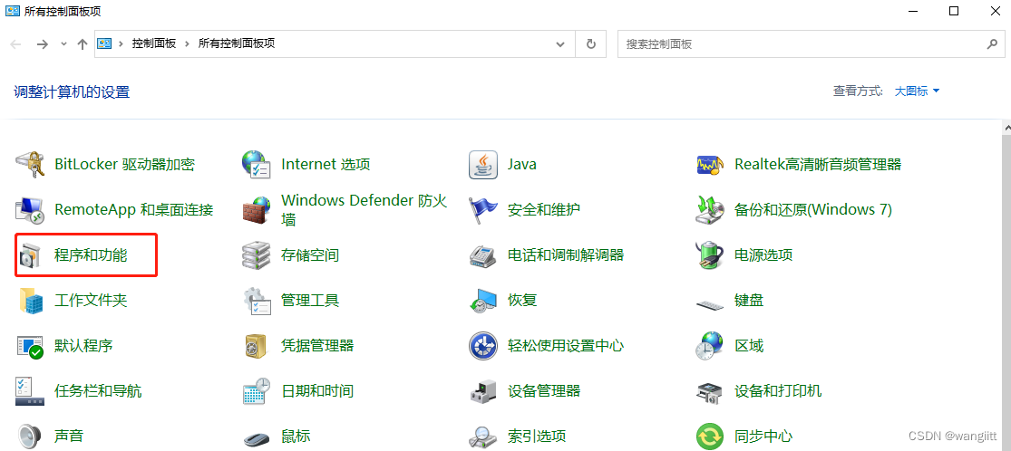Image resolution: width=1011 pixels, height=451 pixels.
Task: Click the 区域 globe and clock icon
Action: [710, 346]
